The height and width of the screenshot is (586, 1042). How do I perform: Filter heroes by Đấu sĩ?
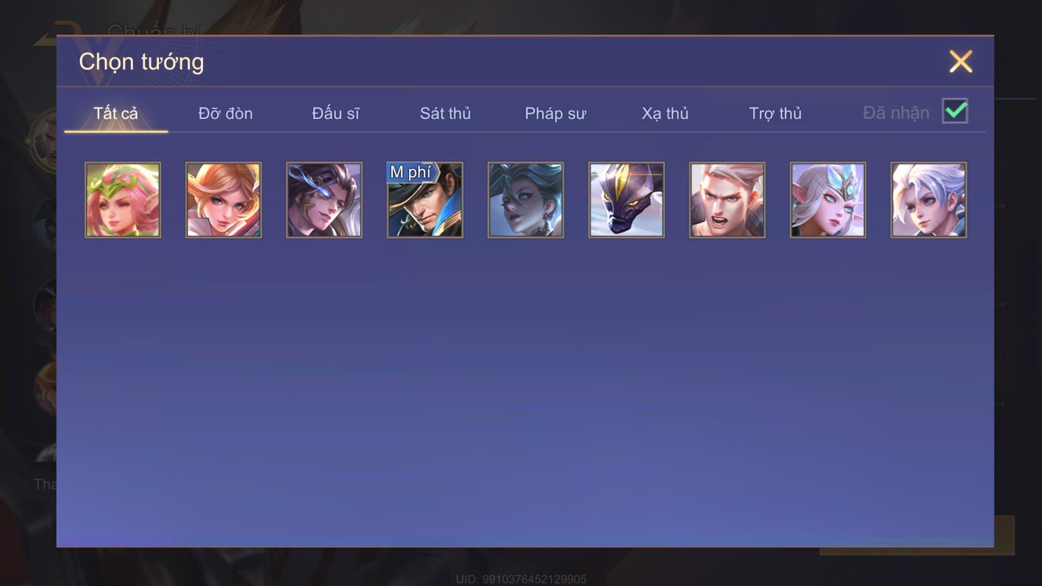coord(336,114)
